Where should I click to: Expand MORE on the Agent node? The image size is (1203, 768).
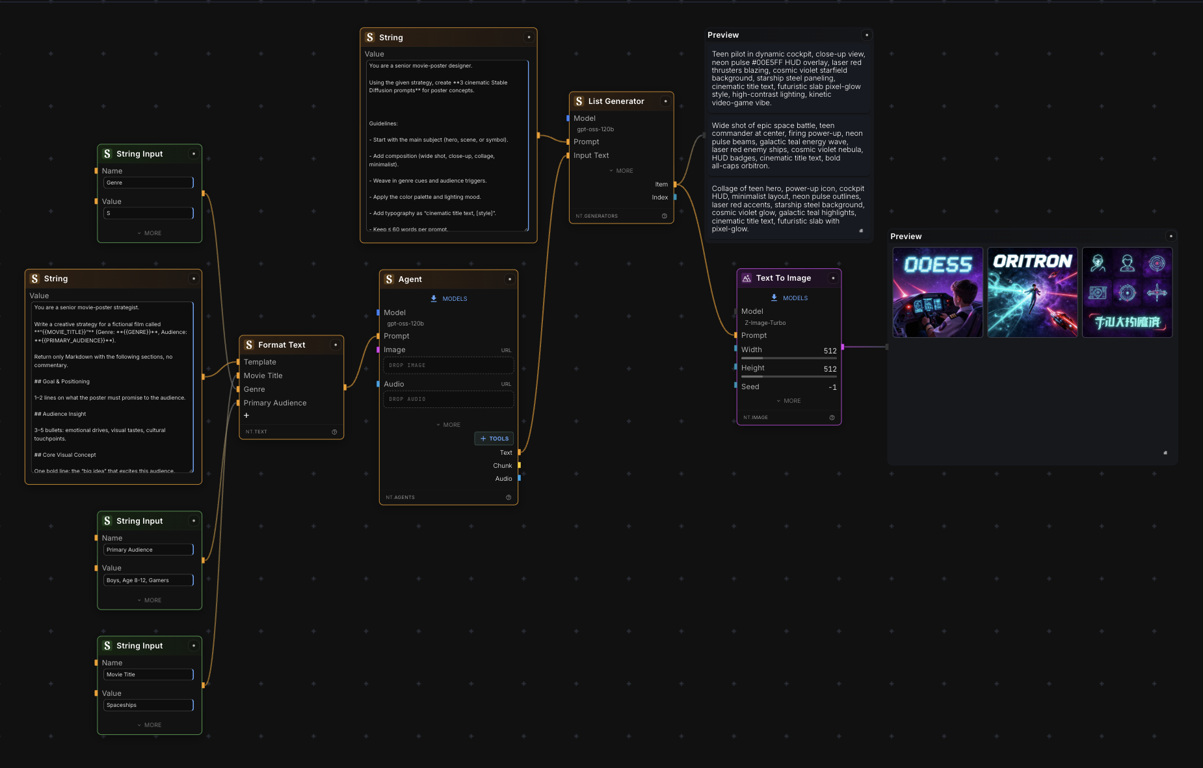click(448, 424)
